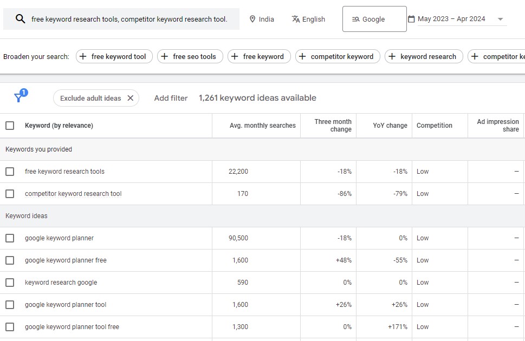The height and width of the screenshot is (341, 525).
Task: Add 'keyword research' to search
Action: [424, 56]
